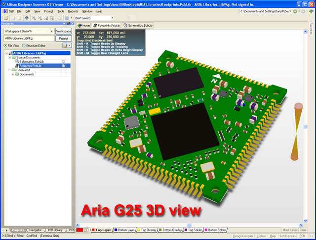316x240 pixels.
Task: Click the Home page icon at top right
Action: 311,11
